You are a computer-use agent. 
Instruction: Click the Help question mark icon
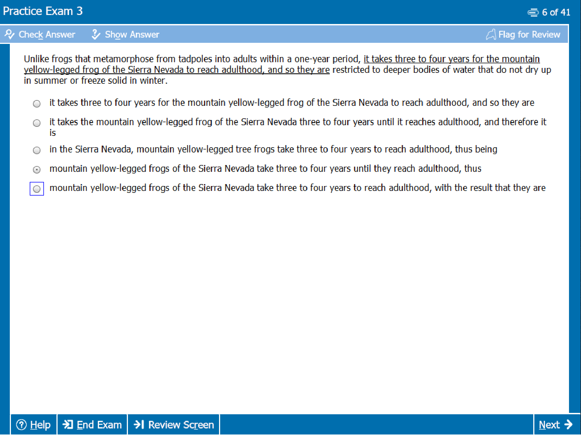click(21, 425)
